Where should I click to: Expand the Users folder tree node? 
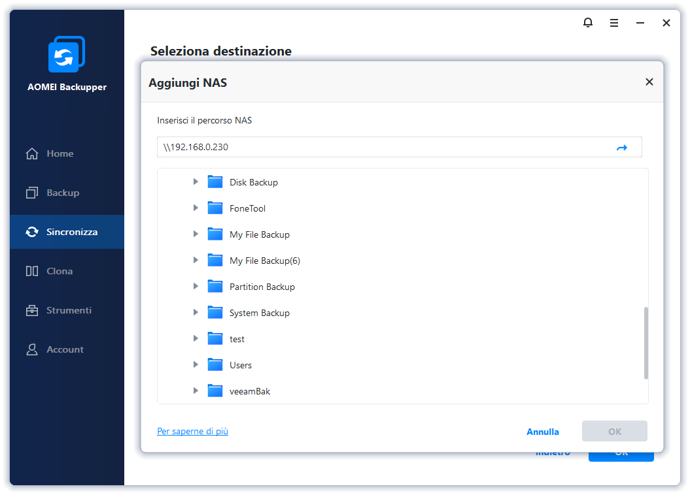(196, 365)
